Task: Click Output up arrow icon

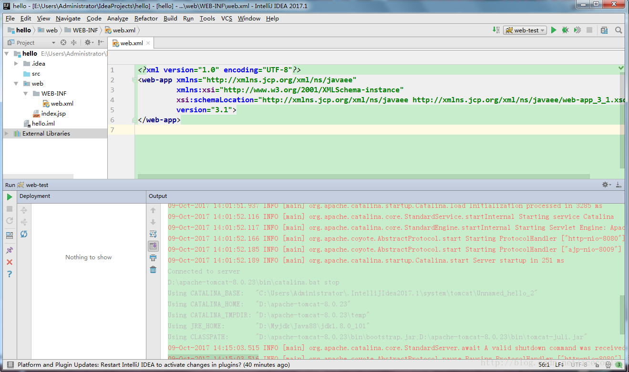Action: (153, 210)
